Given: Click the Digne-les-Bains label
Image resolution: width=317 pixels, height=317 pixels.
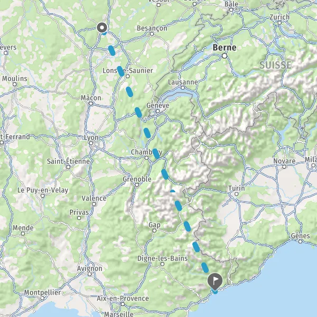Looking at the screenshot, I should 163,258.
